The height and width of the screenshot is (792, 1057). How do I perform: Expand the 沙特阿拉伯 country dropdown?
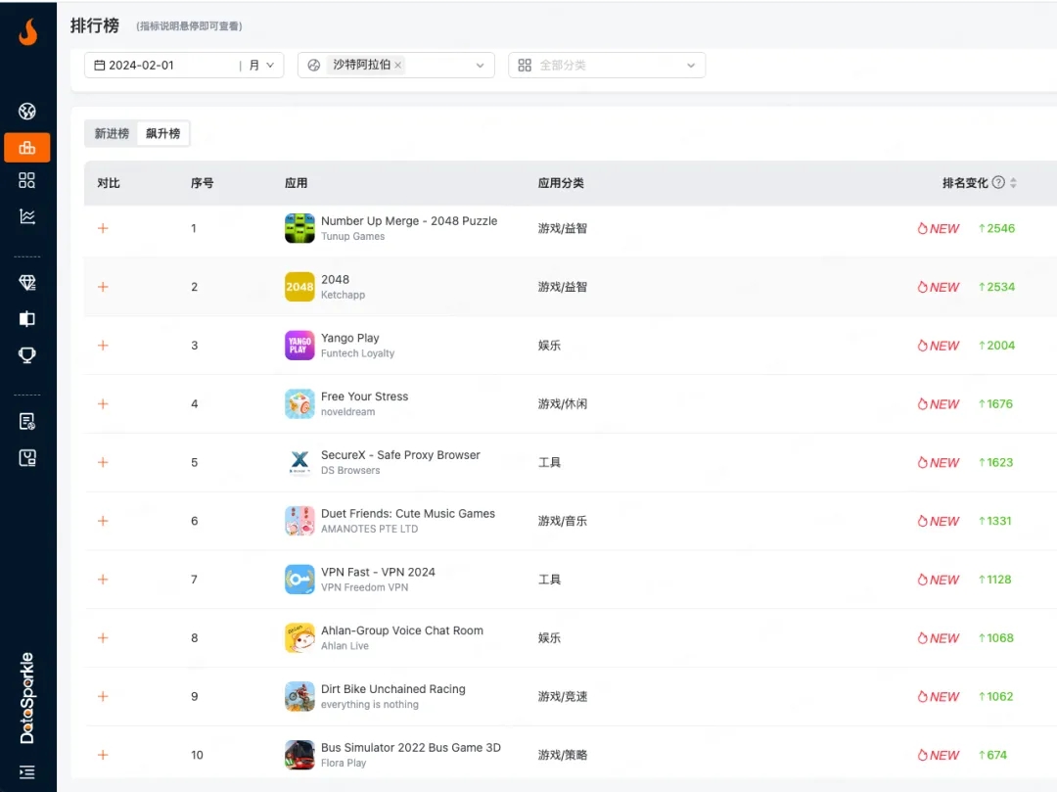click(480, 66)
